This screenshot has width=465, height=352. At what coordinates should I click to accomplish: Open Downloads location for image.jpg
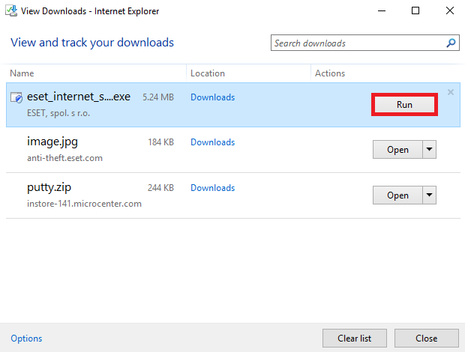[213, 142]
